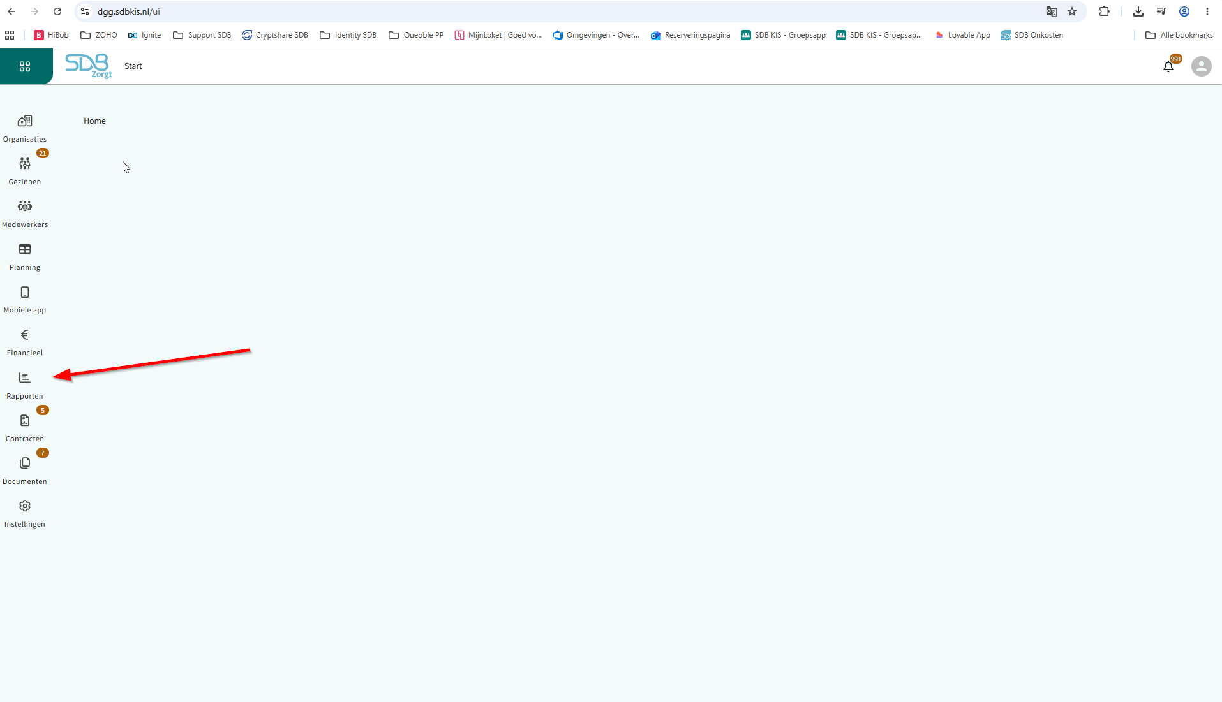Open the user account avatar

tap(1202, 66)
